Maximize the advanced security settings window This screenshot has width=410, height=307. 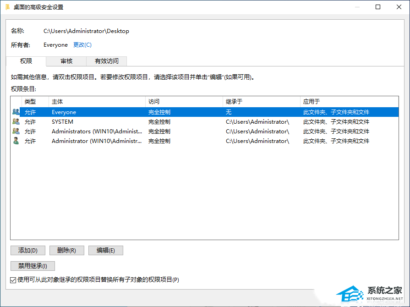(378, 7)
